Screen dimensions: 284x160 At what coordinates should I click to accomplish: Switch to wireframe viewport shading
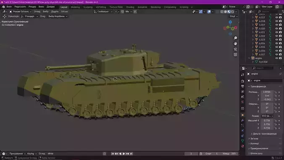click(x=222, y=12)
